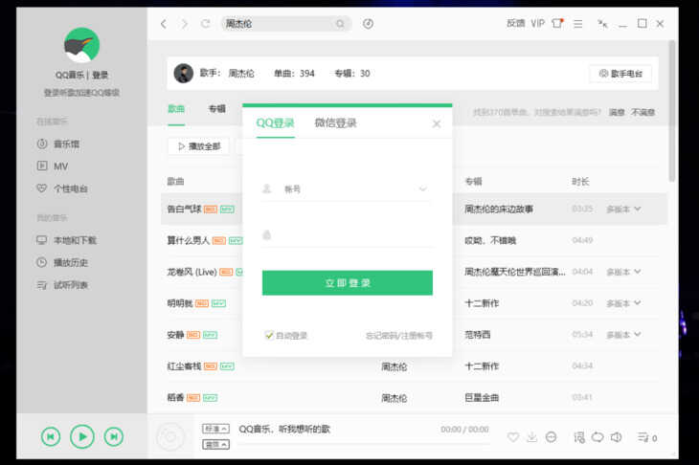Image resolution: width=699 pixels, height=465 pixels.
Task: Click the search magnifier icon
Action: [340, 23]
